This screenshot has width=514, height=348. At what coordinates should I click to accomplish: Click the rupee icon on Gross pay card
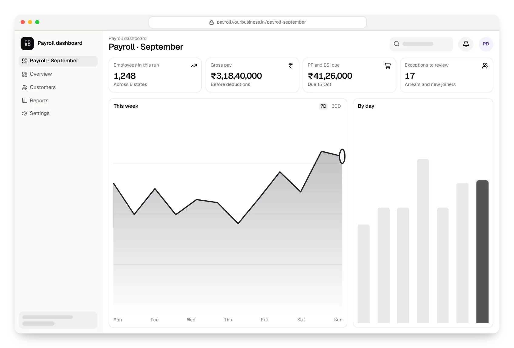(x=291, y=66)
